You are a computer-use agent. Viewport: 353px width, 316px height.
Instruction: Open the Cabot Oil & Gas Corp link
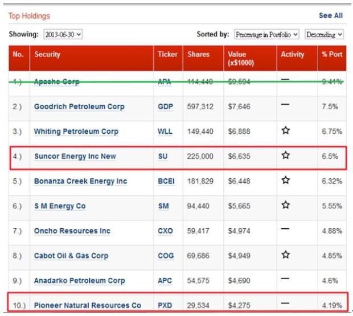tap(71, 256)
